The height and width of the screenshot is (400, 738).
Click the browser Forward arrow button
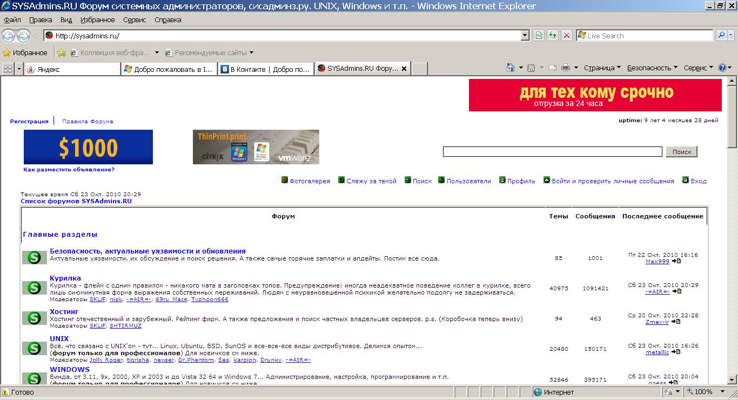(23, 36)
